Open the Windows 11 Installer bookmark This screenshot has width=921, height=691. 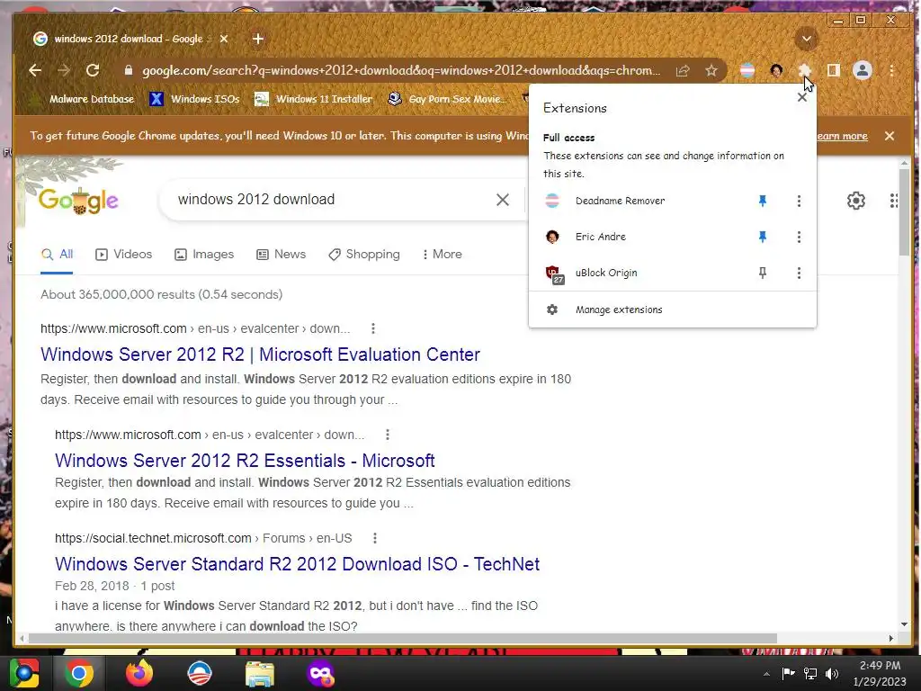pyautogui.click(x=314, y=99)
